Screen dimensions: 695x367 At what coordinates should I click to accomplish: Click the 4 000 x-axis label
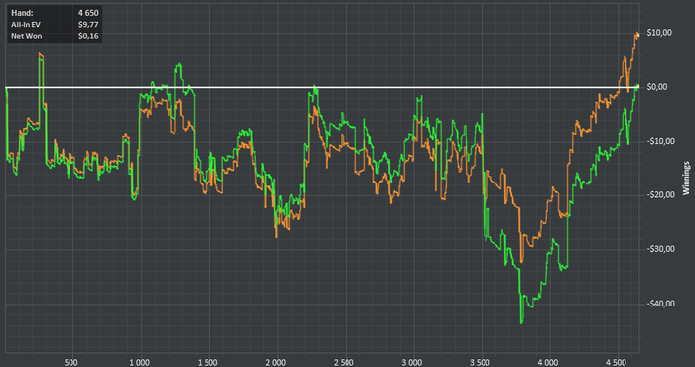pyautogui.click(x=549, y=362)
